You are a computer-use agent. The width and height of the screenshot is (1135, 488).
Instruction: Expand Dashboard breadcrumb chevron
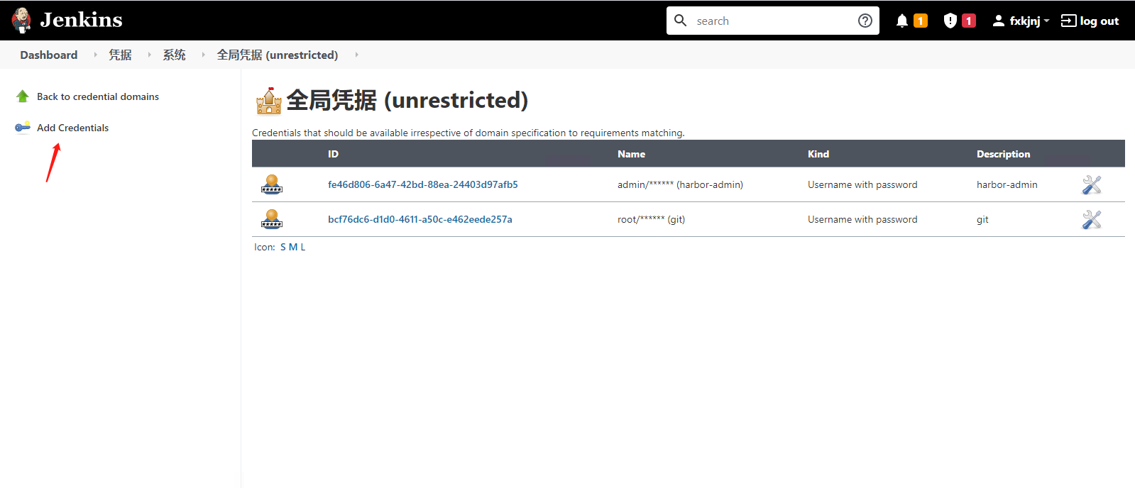coord(95,55)
